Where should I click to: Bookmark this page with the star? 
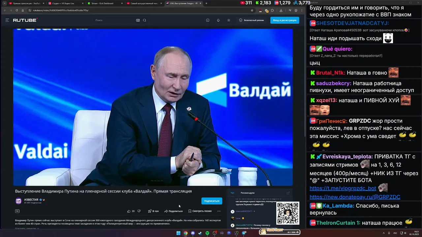pyautogui.click(x=252, y=10)
